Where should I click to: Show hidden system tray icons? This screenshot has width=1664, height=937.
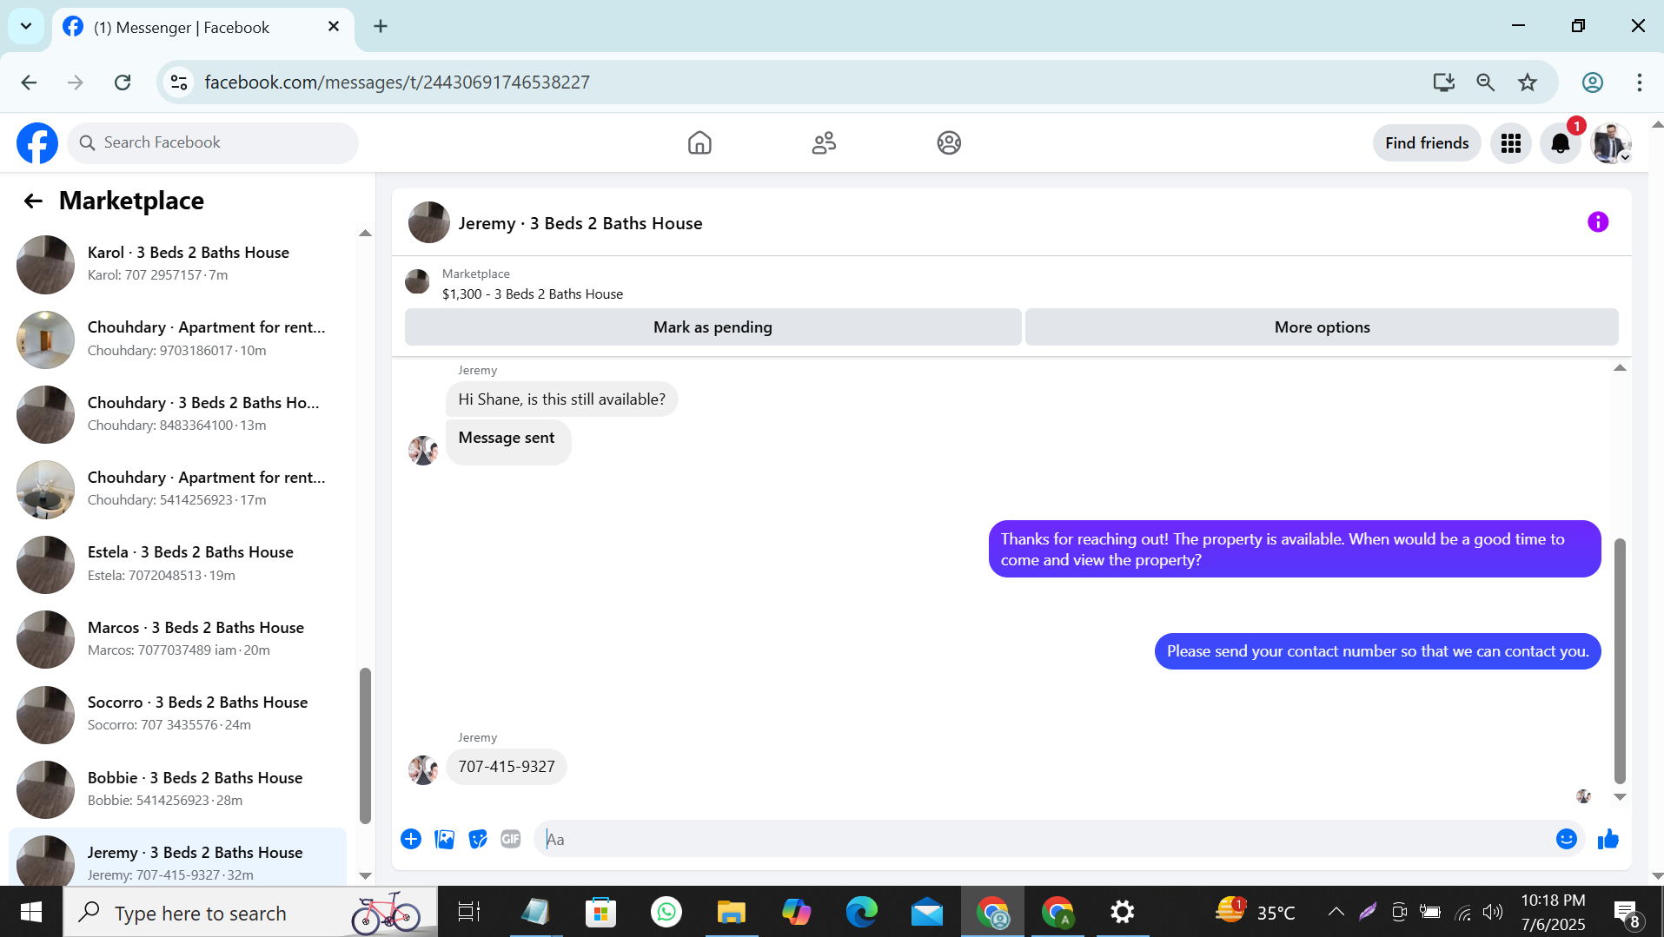tap(1336, 912)
